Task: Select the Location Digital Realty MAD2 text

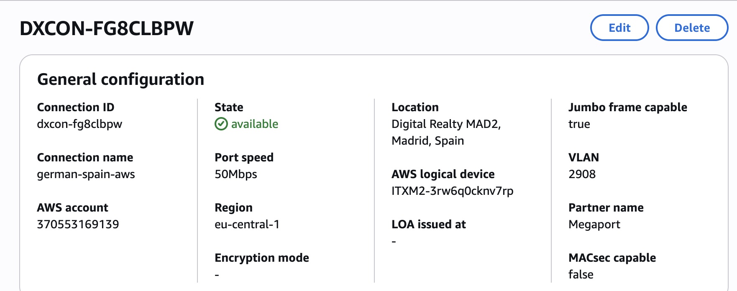Action: pos(446,124)
